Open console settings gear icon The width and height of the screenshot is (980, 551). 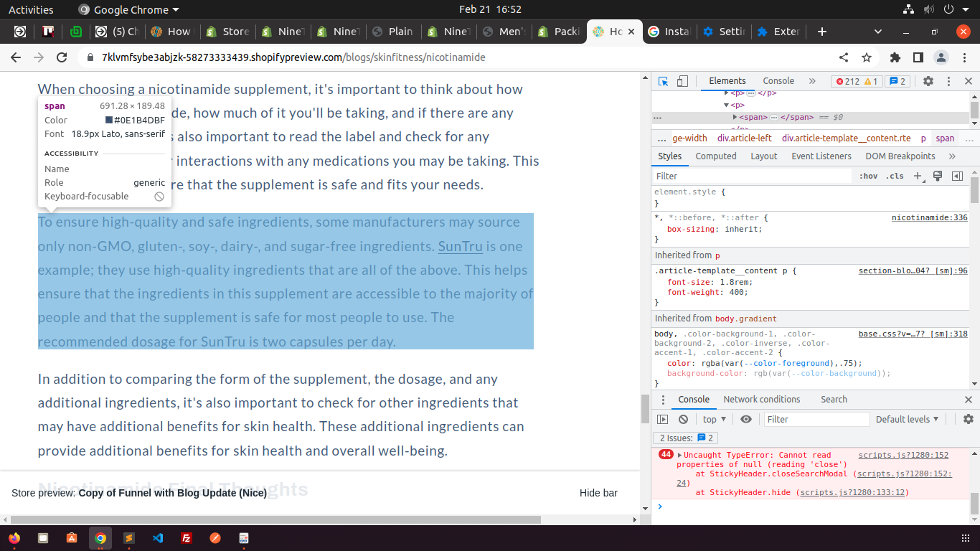tap(969, 419)
